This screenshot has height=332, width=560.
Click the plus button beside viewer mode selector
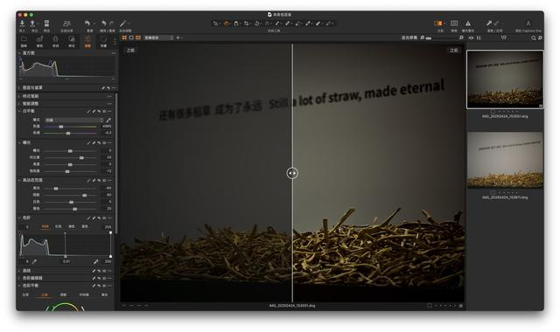coord(178,38)
